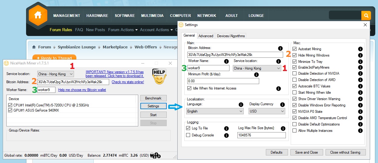Open the HARDWARE forum menu
The height and width of the screenshot is (163, 378).
click(x=97, y=15)
